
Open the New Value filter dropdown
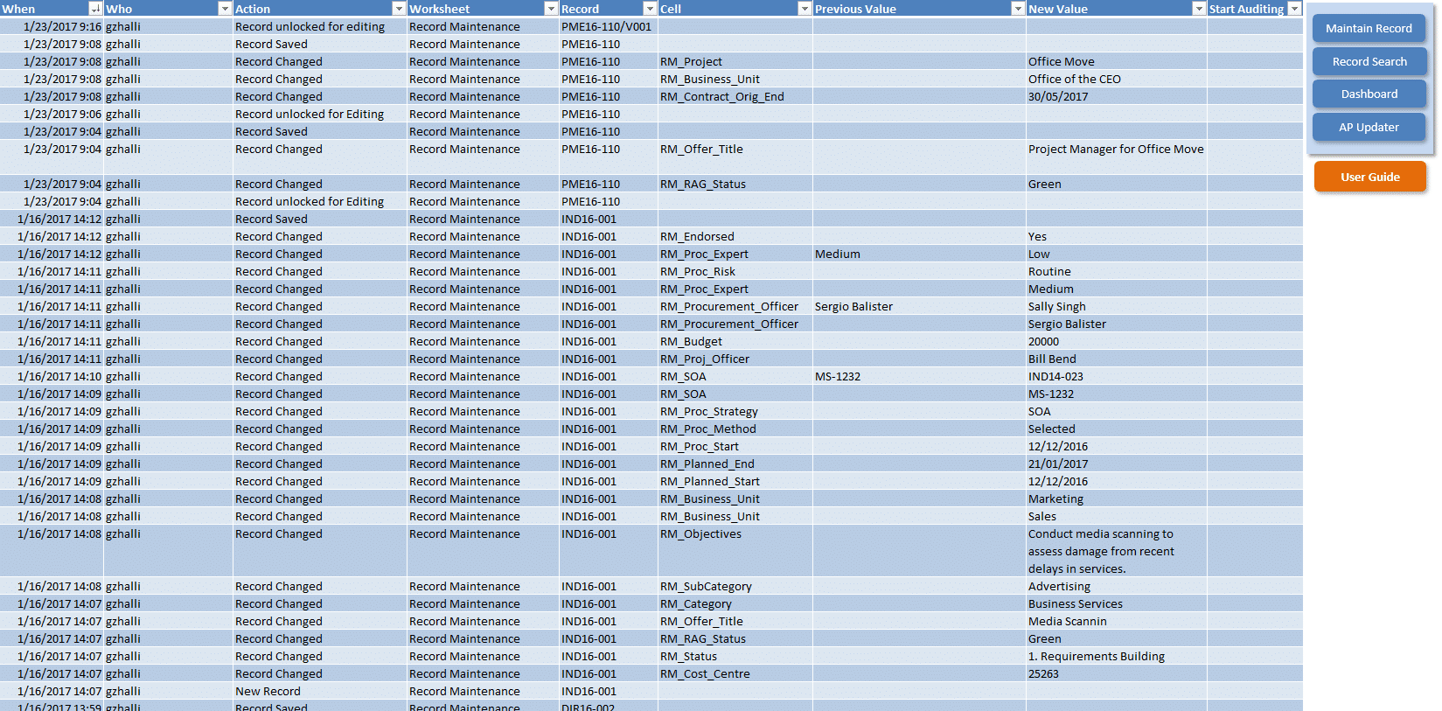point(1199,9)
